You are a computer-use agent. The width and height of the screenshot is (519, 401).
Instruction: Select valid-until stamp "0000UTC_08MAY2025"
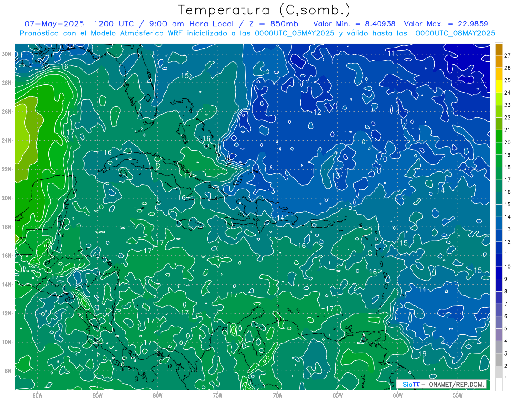[455, 33]
